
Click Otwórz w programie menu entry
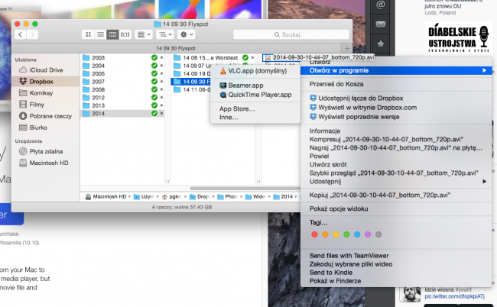(x=396, y=70)
